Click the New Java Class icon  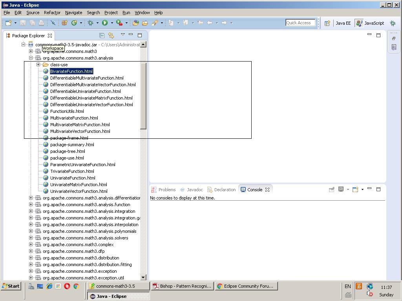pyautogui.click(x=74, y=23)
